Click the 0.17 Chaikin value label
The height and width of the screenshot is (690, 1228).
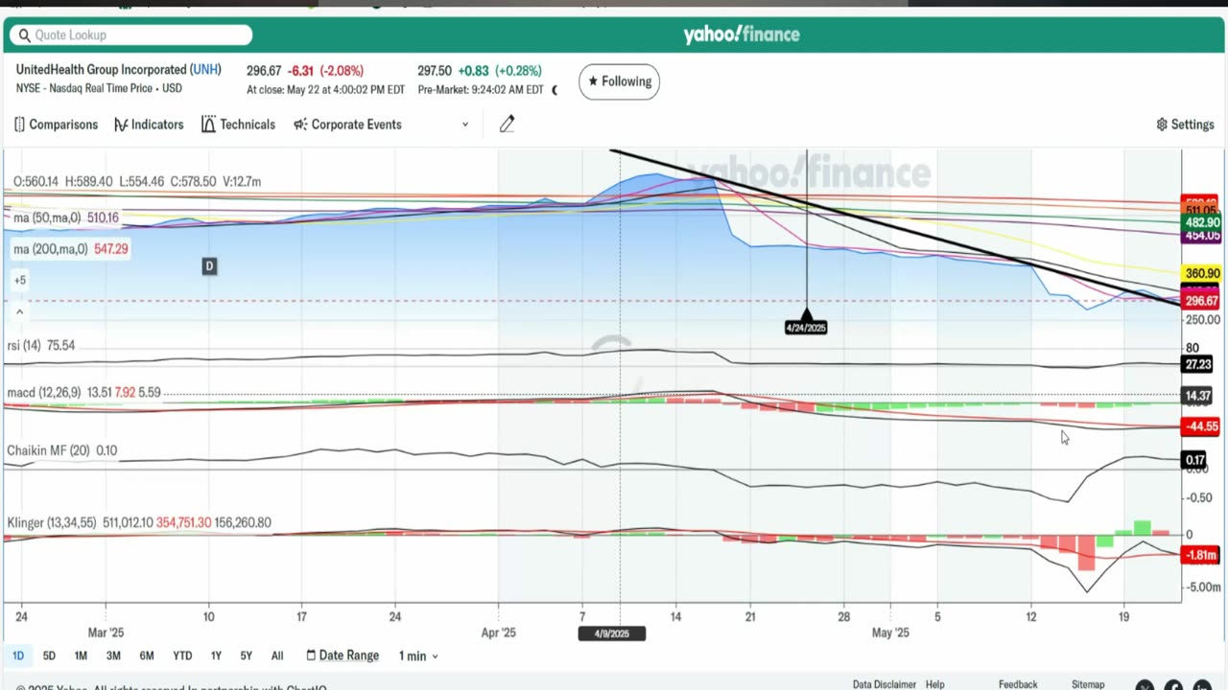coord(1194,460)
